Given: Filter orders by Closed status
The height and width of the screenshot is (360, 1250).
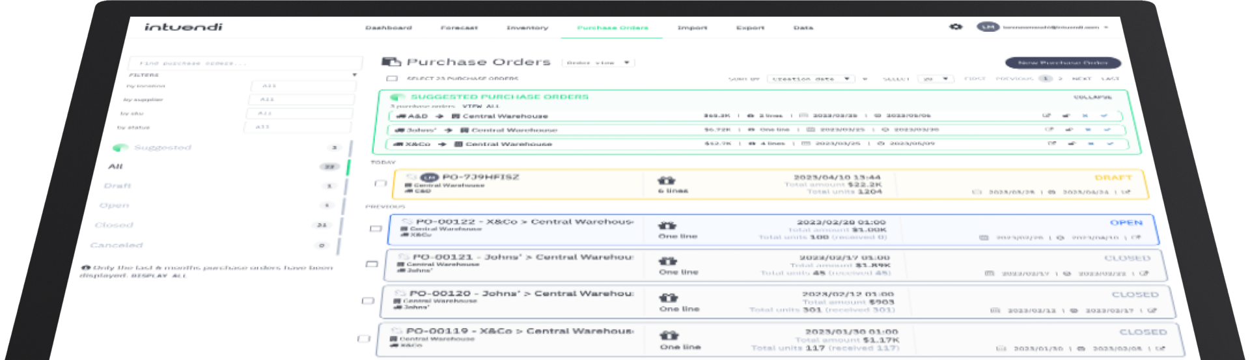Looking at the screenshot, I should 114,225.
